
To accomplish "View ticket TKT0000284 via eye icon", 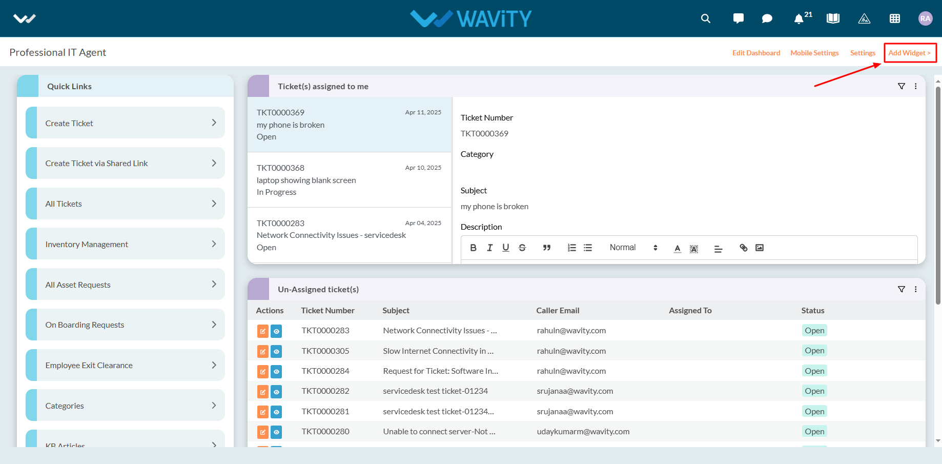I will (x=276, y=372).
